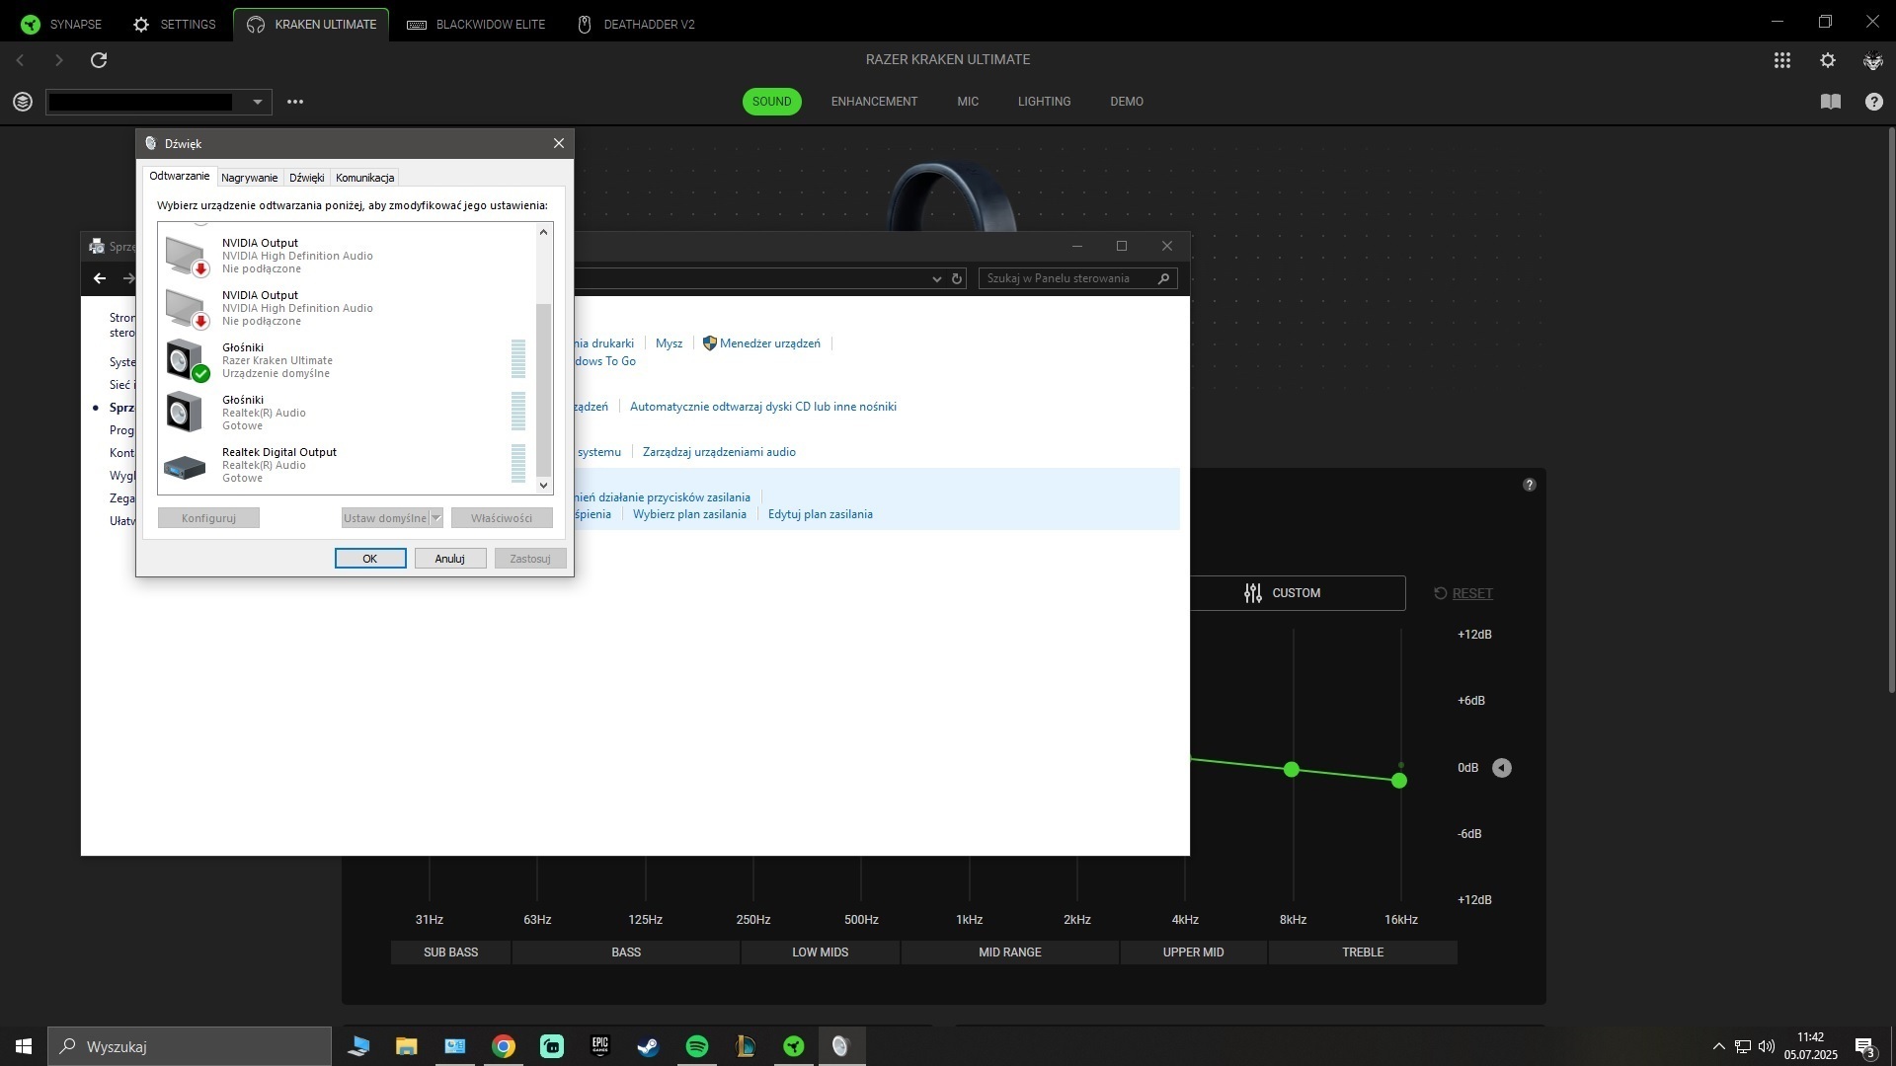Click the playback device list scroll-up arrow

(543, 232)
